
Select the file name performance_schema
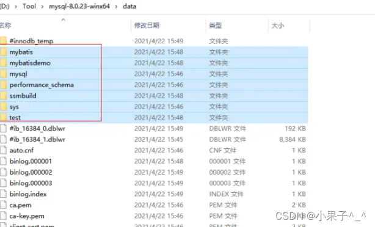coord(42,85)
